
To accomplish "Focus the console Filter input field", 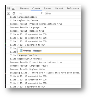I will [x=63, y=14].
